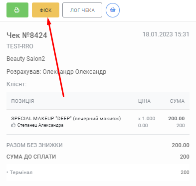Click the СУМА ДО СПЛАТИ row
This screenshot has width=196, height=186.
[x=98, y=157]
